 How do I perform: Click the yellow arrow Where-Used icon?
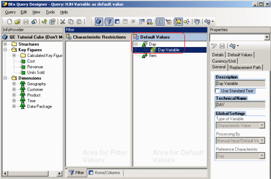point(187,21)
